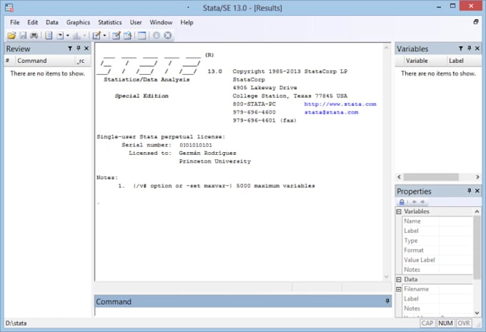Click the Viewer window toolbar icon
486x332 pixels.
(x=60, y=36)
